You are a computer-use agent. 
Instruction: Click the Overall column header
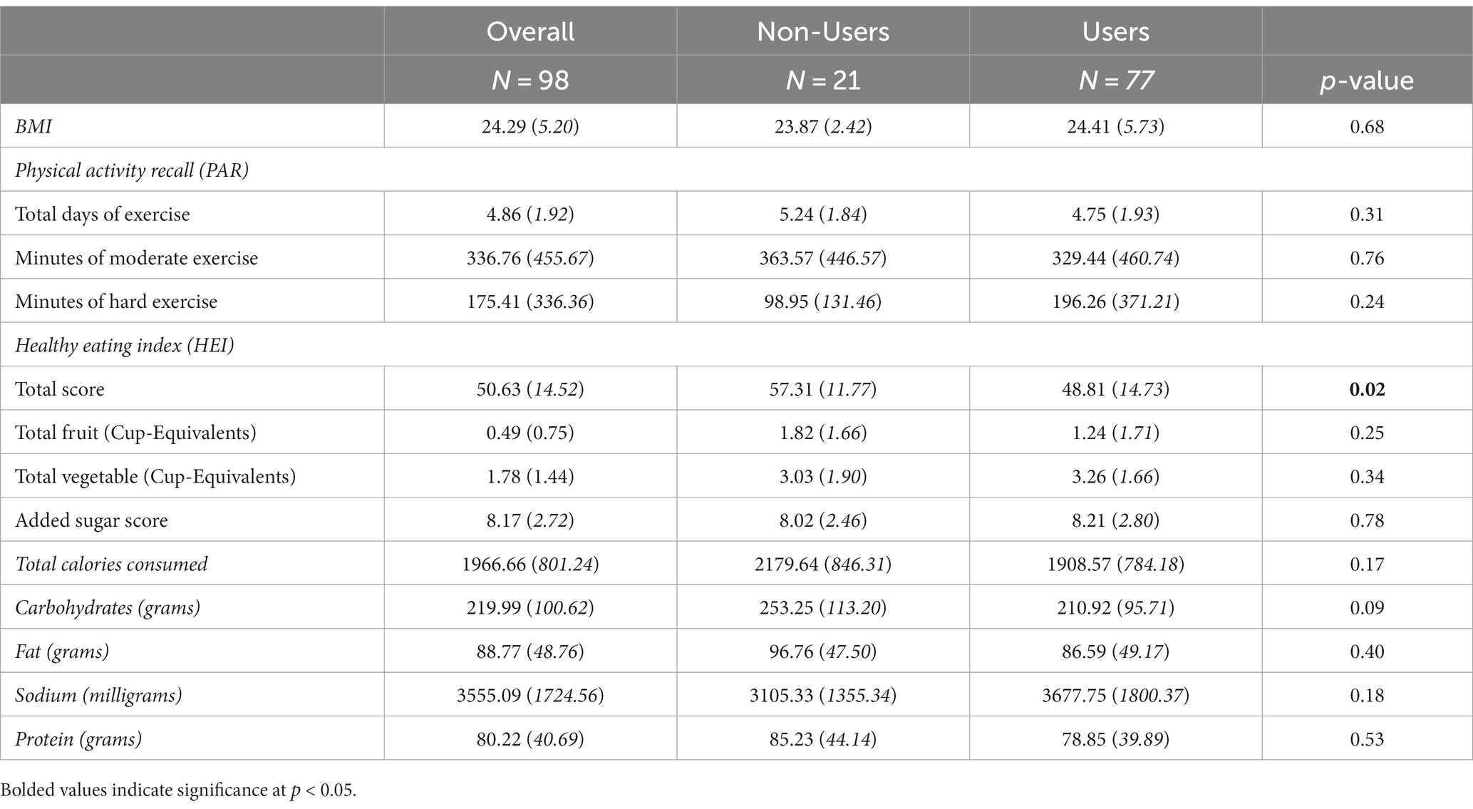tap(530, 31)
